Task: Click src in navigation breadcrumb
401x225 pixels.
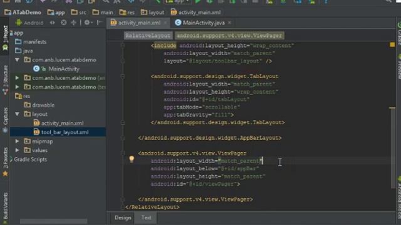Action: pos(78,12)
